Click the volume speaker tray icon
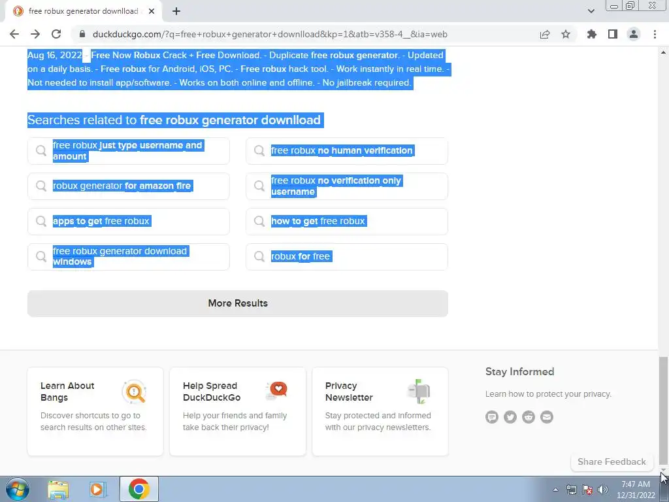669x502 pixels. [x=603, y=490]
